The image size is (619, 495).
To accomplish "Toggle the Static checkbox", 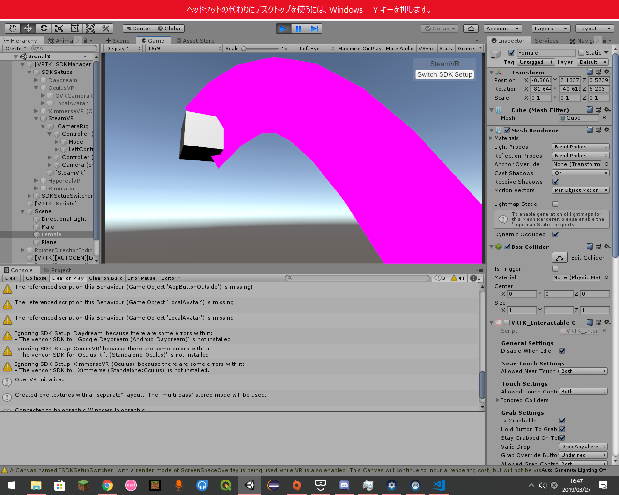I will 581,53.
